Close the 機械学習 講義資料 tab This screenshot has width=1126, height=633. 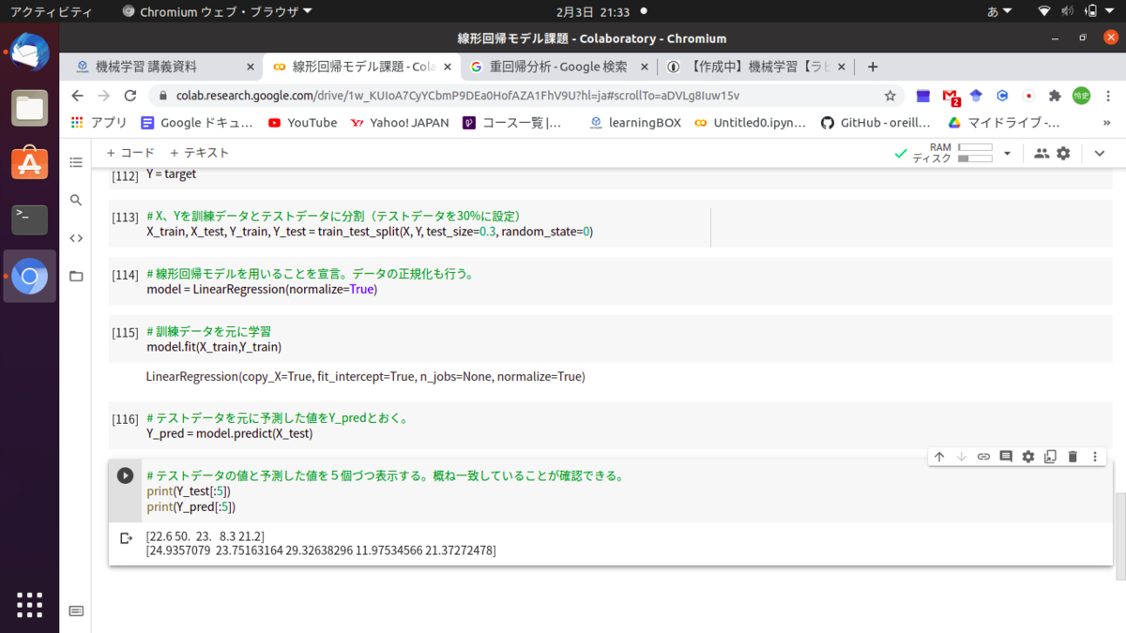click(x=251, y=67)
